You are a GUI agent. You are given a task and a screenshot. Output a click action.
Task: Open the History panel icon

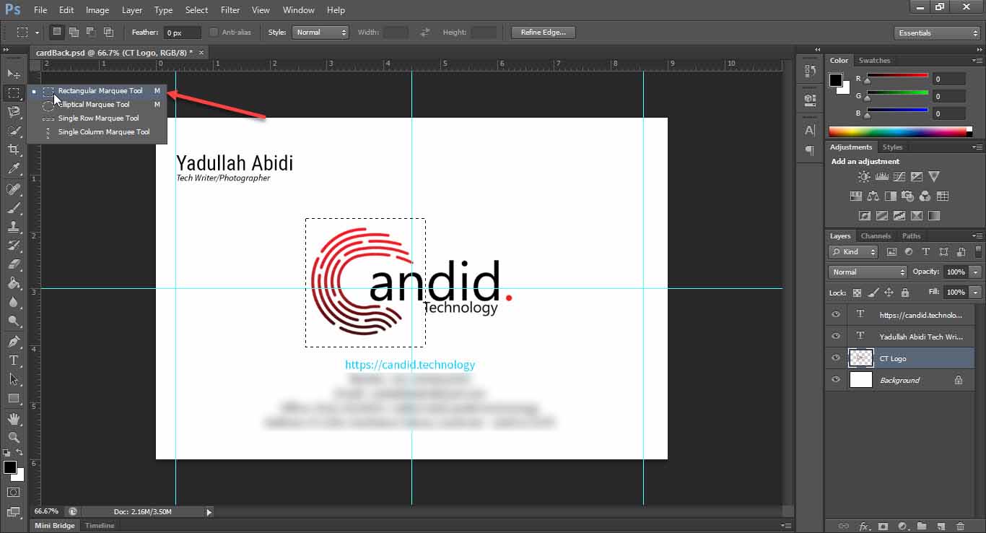point(810,71)
